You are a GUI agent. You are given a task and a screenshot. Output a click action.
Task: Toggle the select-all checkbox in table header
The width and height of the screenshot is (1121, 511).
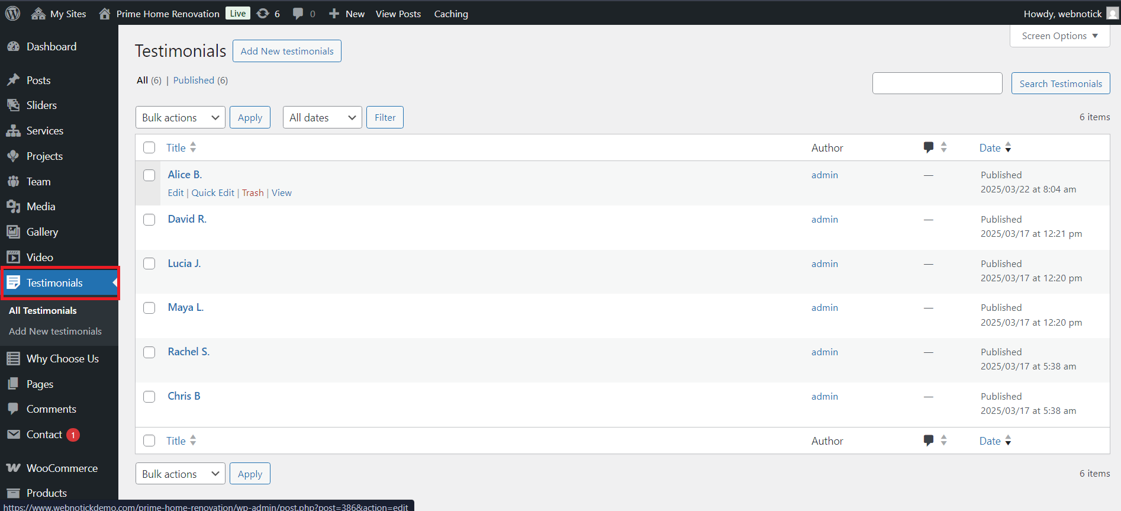[149, 147]
